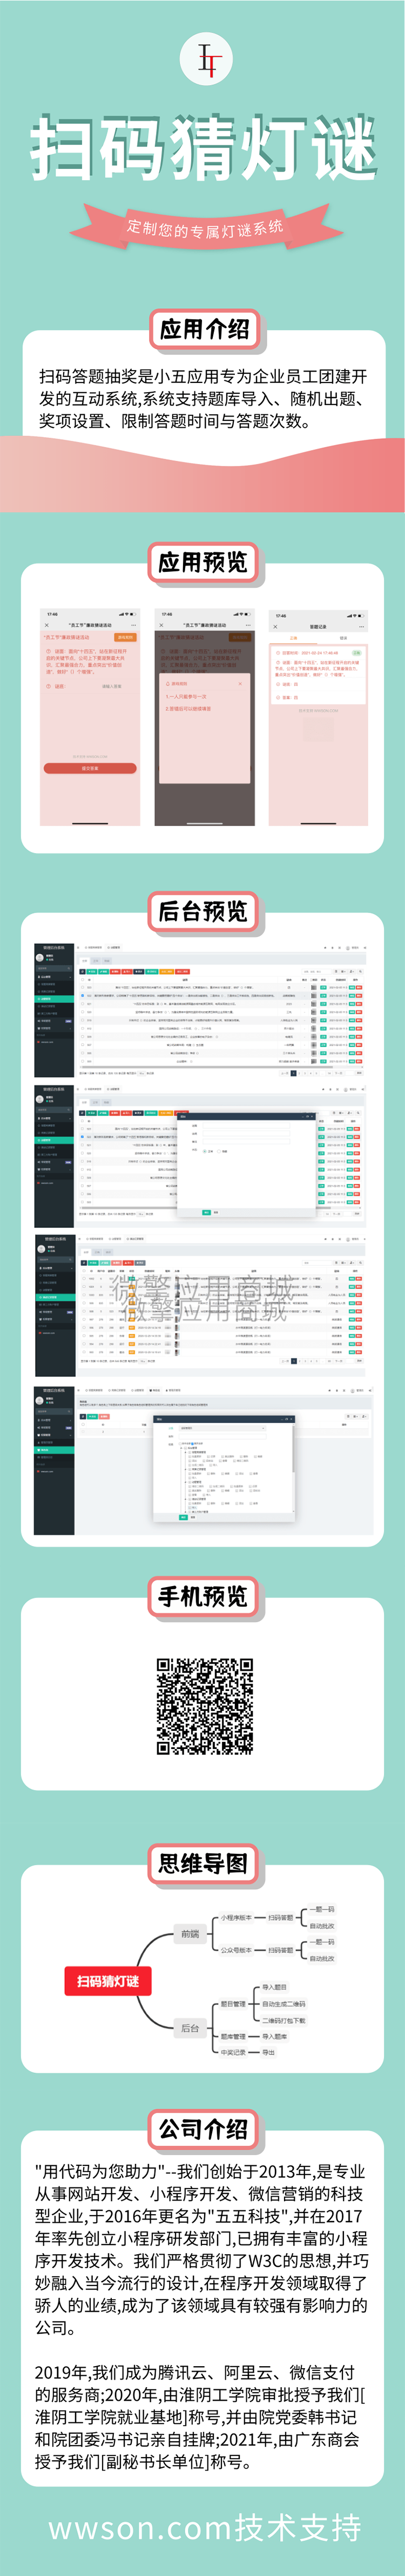Click the QR code for mobile preview
Viewport: 405px width, 2576px height.
205,1706
